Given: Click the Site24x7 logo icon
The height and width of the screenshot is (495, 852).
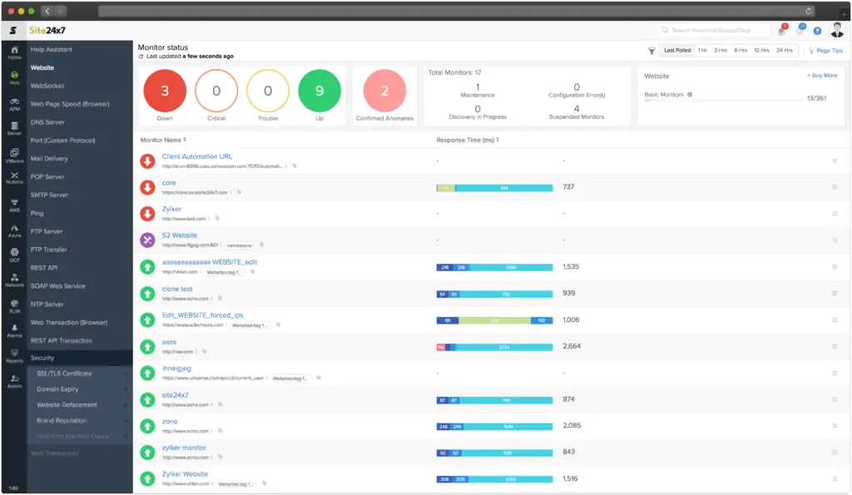Looking at the screenshot, I should click(x=13, y=31).
